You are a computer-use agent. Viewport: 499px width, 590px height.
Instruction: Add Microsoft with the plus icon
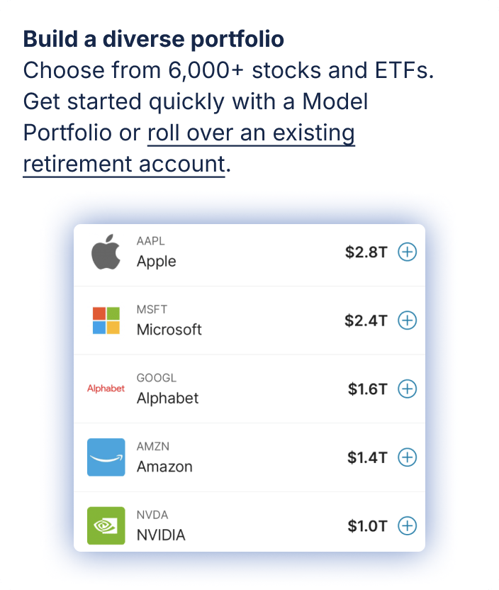click(x=407, y=321)
